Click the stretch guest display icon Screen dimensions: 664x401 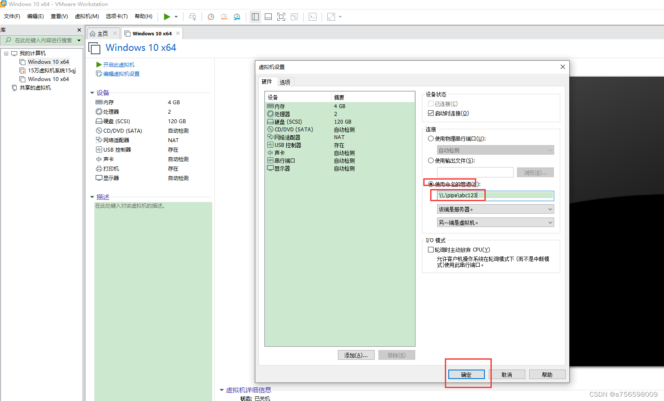point(331,17)
